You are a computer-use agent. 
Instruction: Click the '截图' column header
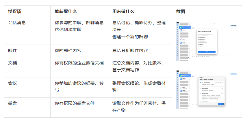(x=207, y=11)
